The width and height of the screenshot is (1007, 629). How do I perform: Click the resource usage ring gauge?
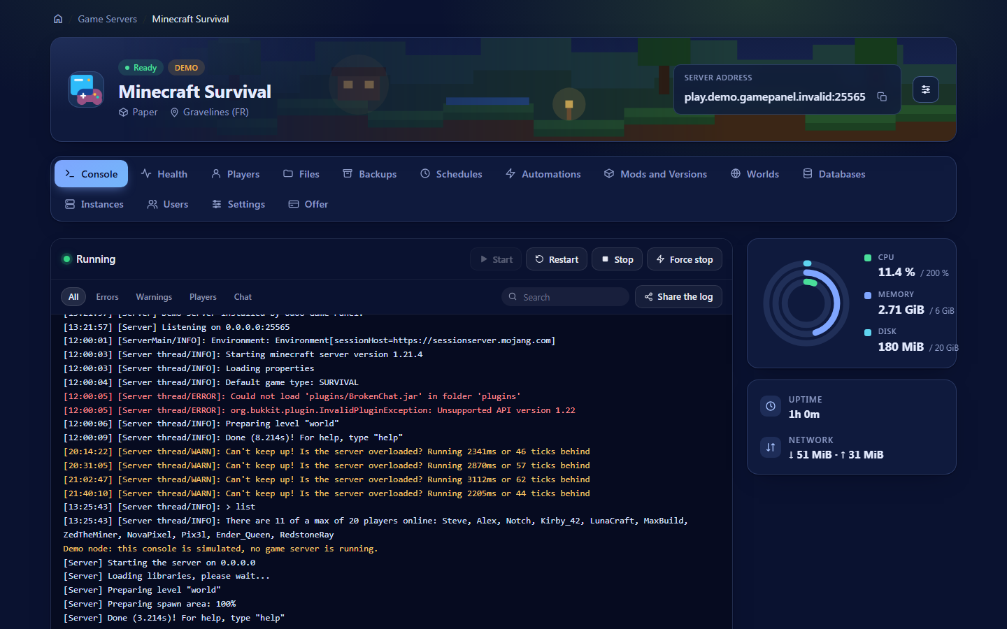[806, 303]
